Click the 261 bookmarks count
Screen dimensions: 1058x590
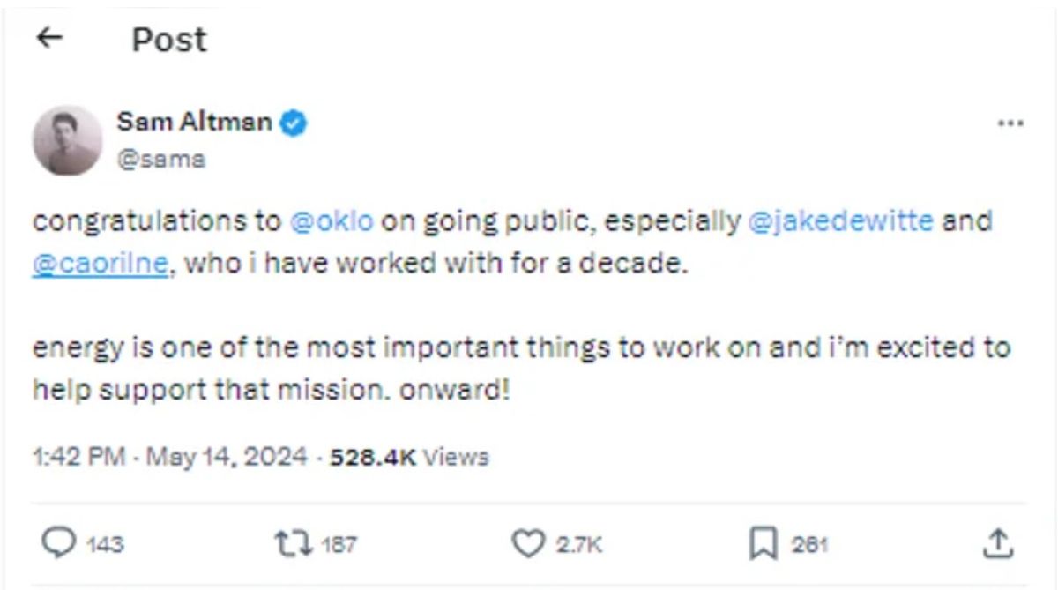tap(809, 545)
